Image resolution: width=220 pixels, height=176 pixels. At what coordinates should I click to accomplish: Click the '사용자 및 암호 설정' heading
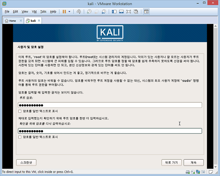click(31, 47)
